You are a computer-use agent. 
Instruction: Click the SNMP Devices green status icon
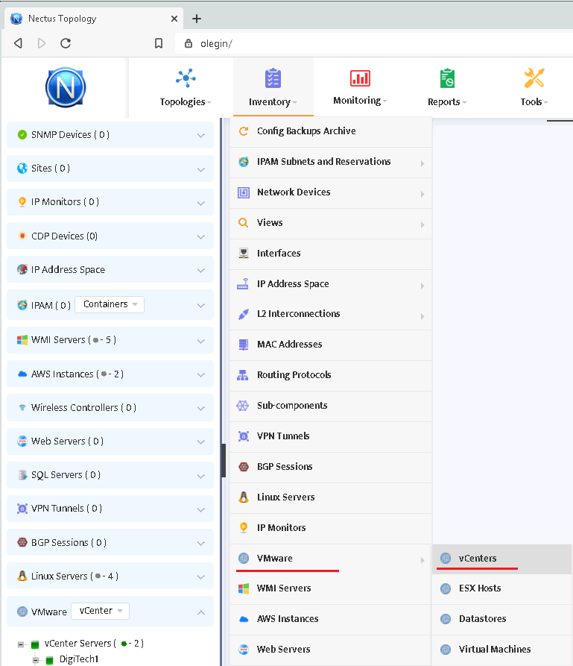pos(22,135)
